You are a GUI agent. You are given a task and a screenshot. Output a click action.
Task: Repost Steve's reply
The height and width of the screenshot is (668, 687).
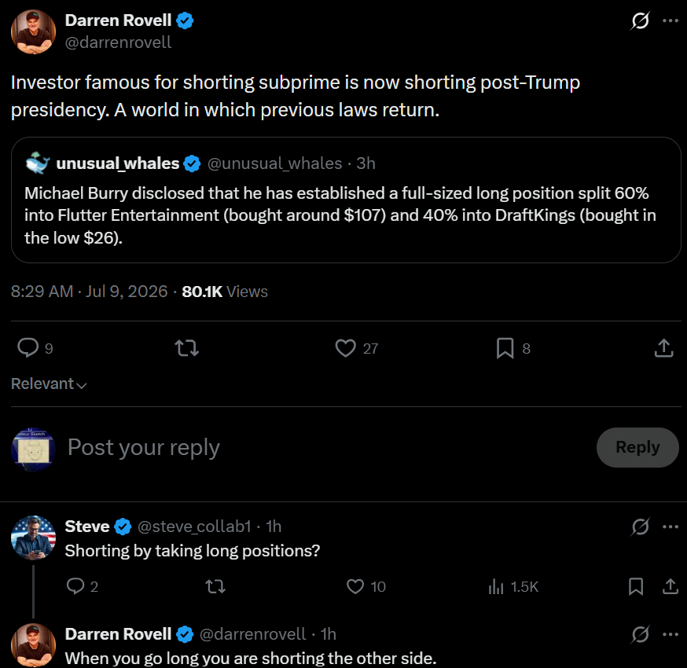215,586
